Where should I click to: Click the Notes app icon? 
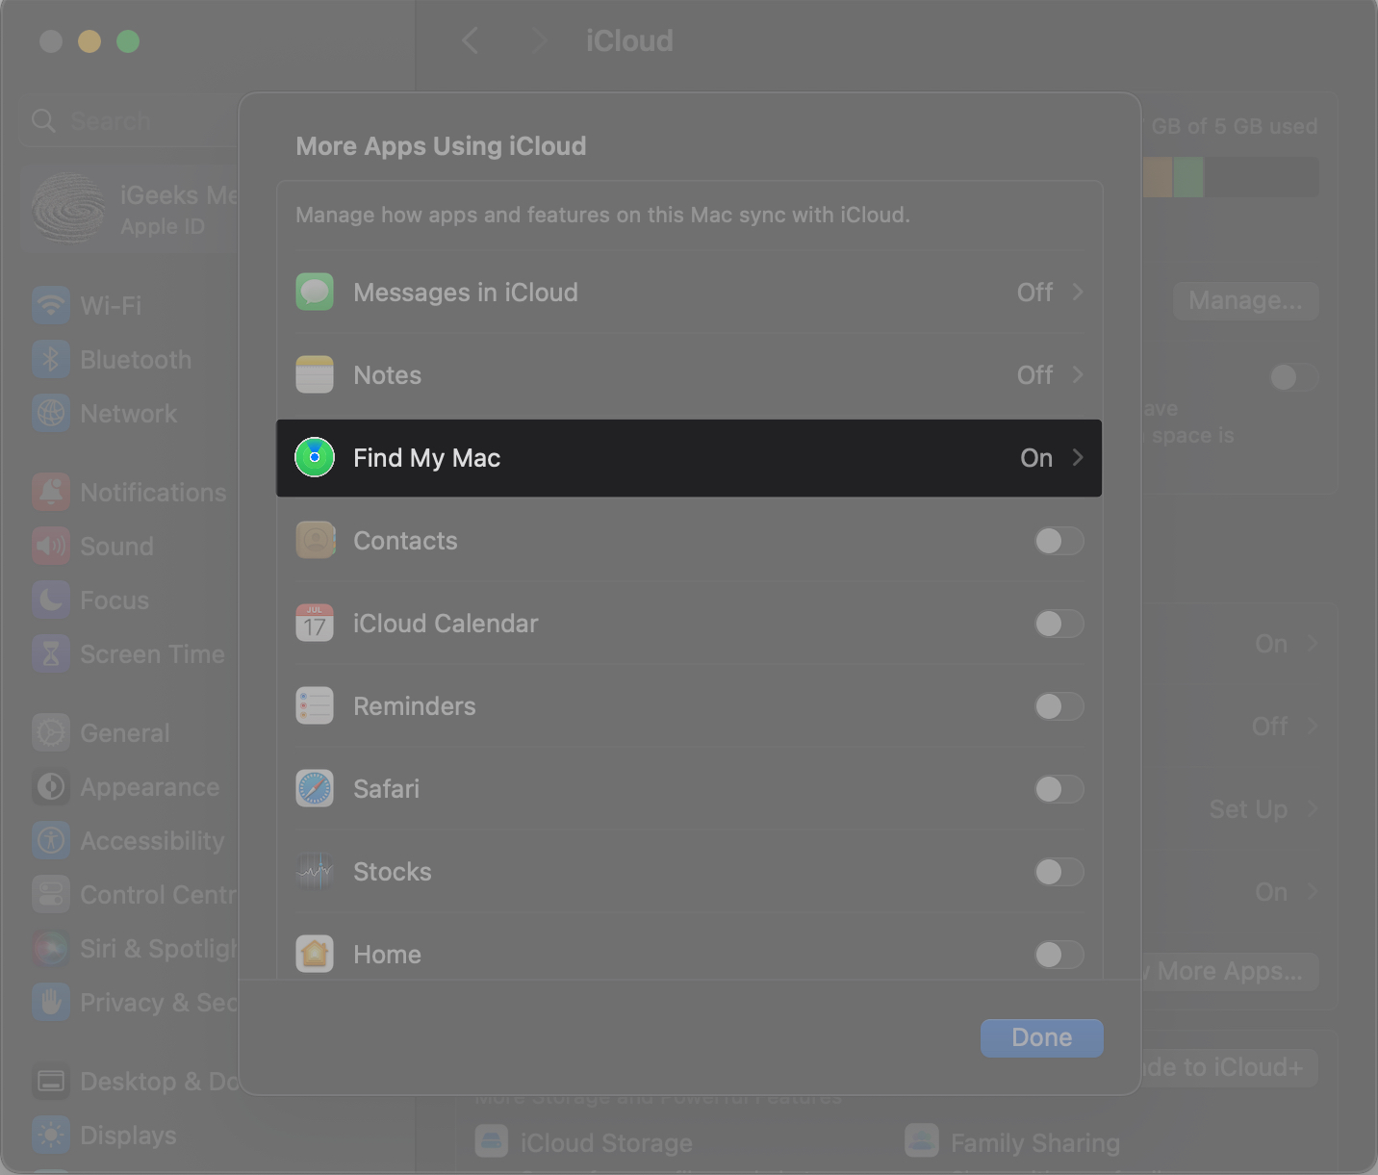tap(315, 375)
